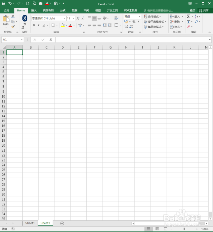Increase decimal places
The height and width of the screenshot is (232, 213).
(x=126, y=27)
